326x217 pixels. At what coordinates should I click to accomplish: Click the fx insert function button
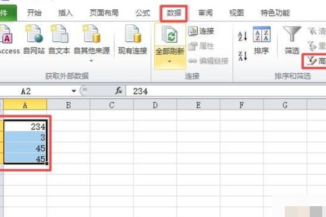(x=118, y=91)
